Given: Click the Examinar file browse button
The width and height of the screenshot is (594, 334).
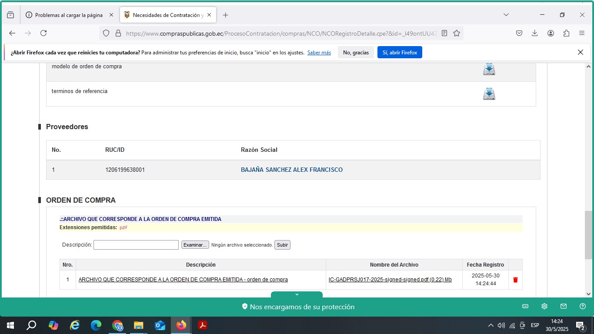Looking at the screenshot, I should click(x=195, y=245).
